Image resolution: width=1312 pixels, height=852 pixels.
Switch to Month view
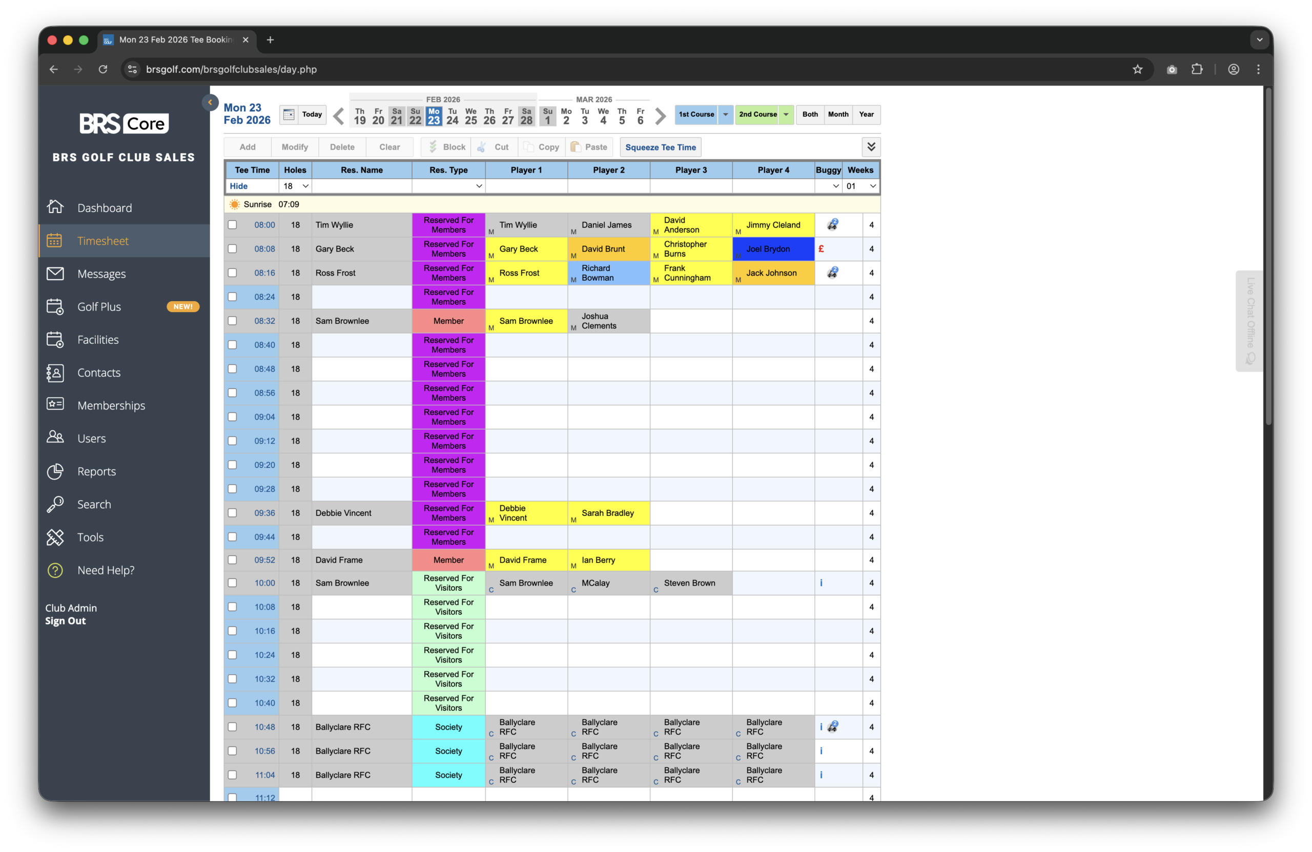click(838, 115)
